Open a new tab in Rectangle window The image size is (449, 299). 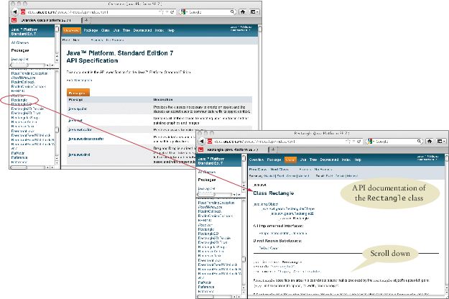click(273, 149)
